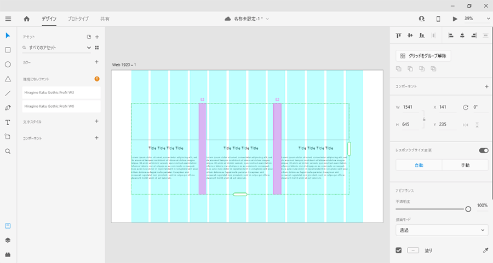Image resolution: width=493 pixels, height=263 pixels.
Task: Click the X position field 141
Action: point(448,107)
